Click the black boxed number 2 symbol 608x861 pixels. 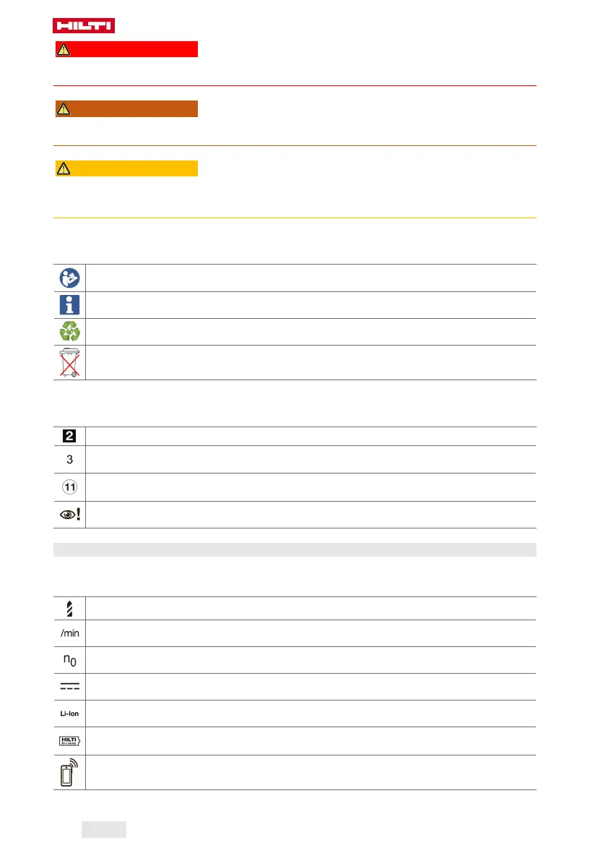click(69, 436)
